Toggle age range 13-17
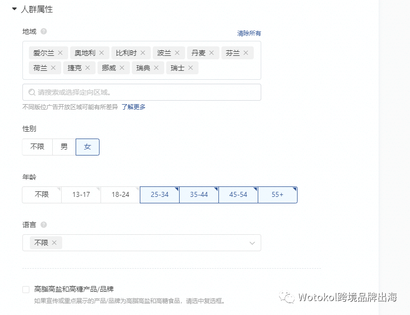Viewport: 410px width, 315px height. [81, 195]
